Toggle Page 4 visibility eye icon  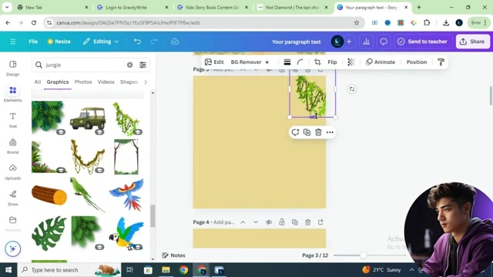tap(269, 222)
